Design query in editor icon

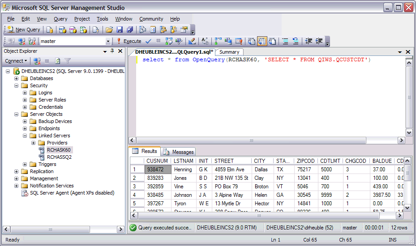tap(192, 41)
